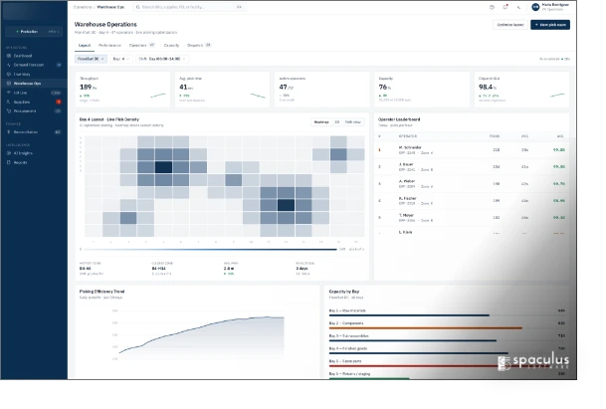Toggle the Auto-refresh indicator

point(554,59)
